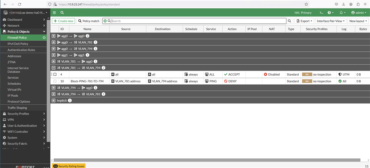Open the New layout dropdown
Image resolution: width=370 pixels, height=168 pixels.
click(x=358, y=21)
